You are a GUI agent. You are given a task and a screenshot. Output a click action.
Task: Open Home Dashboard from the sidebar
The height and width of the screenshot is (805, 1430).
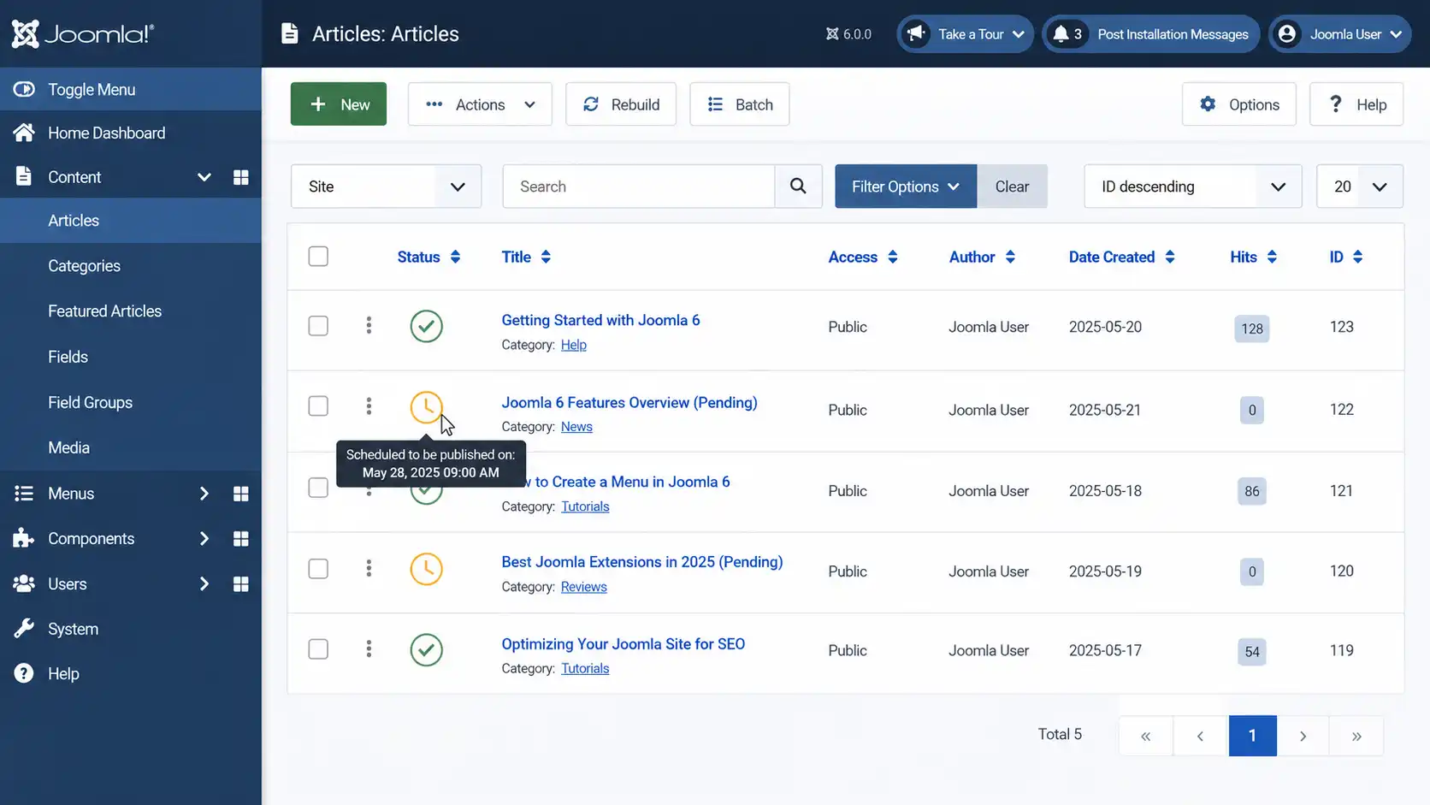pyautogui.click(x=106, y=133)
